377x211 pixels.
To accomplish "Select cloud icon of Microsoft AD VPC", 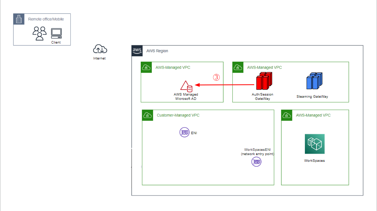I will 146,67.
